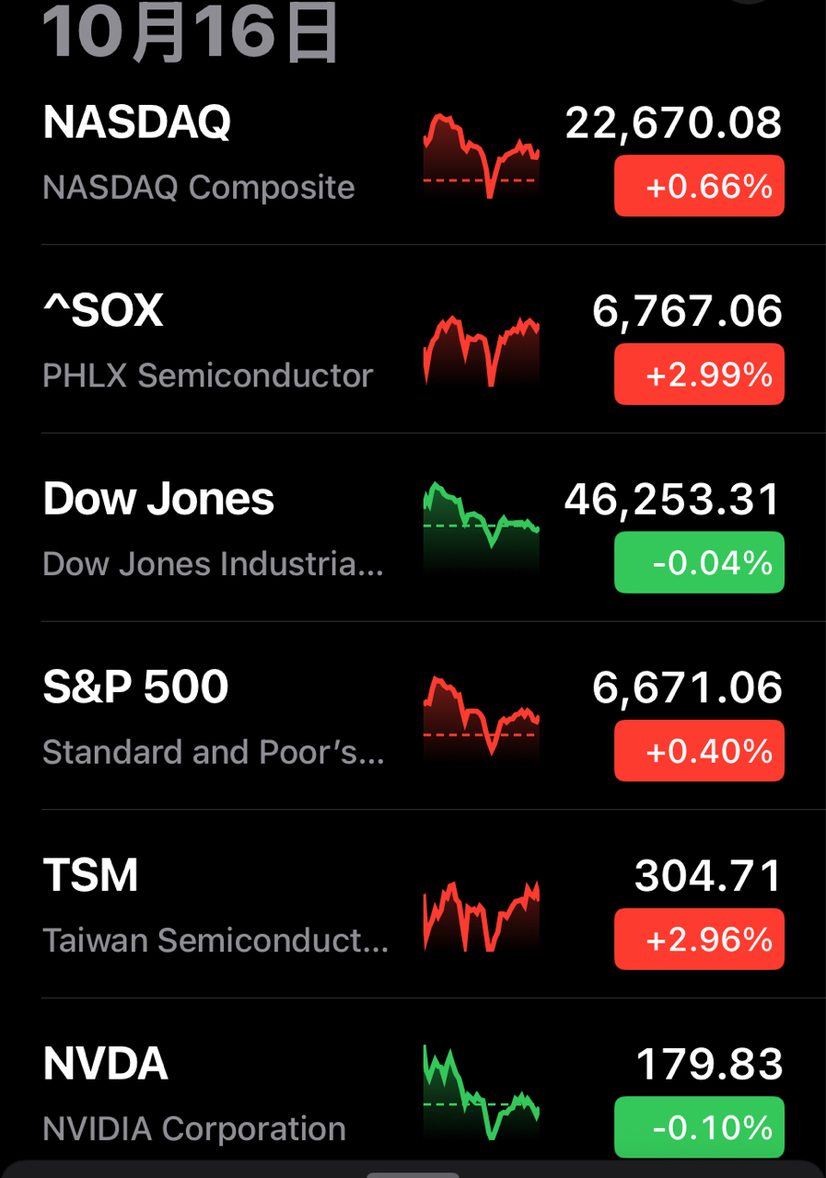Select PHLX Semiconductor index entry
826x1178 pixels.
pyautogui.click(x=207, y=375)
